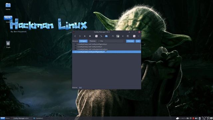Switch to Widgets browse mode
This screenshot has width=213, height=120.
click(x=83, y=41)
